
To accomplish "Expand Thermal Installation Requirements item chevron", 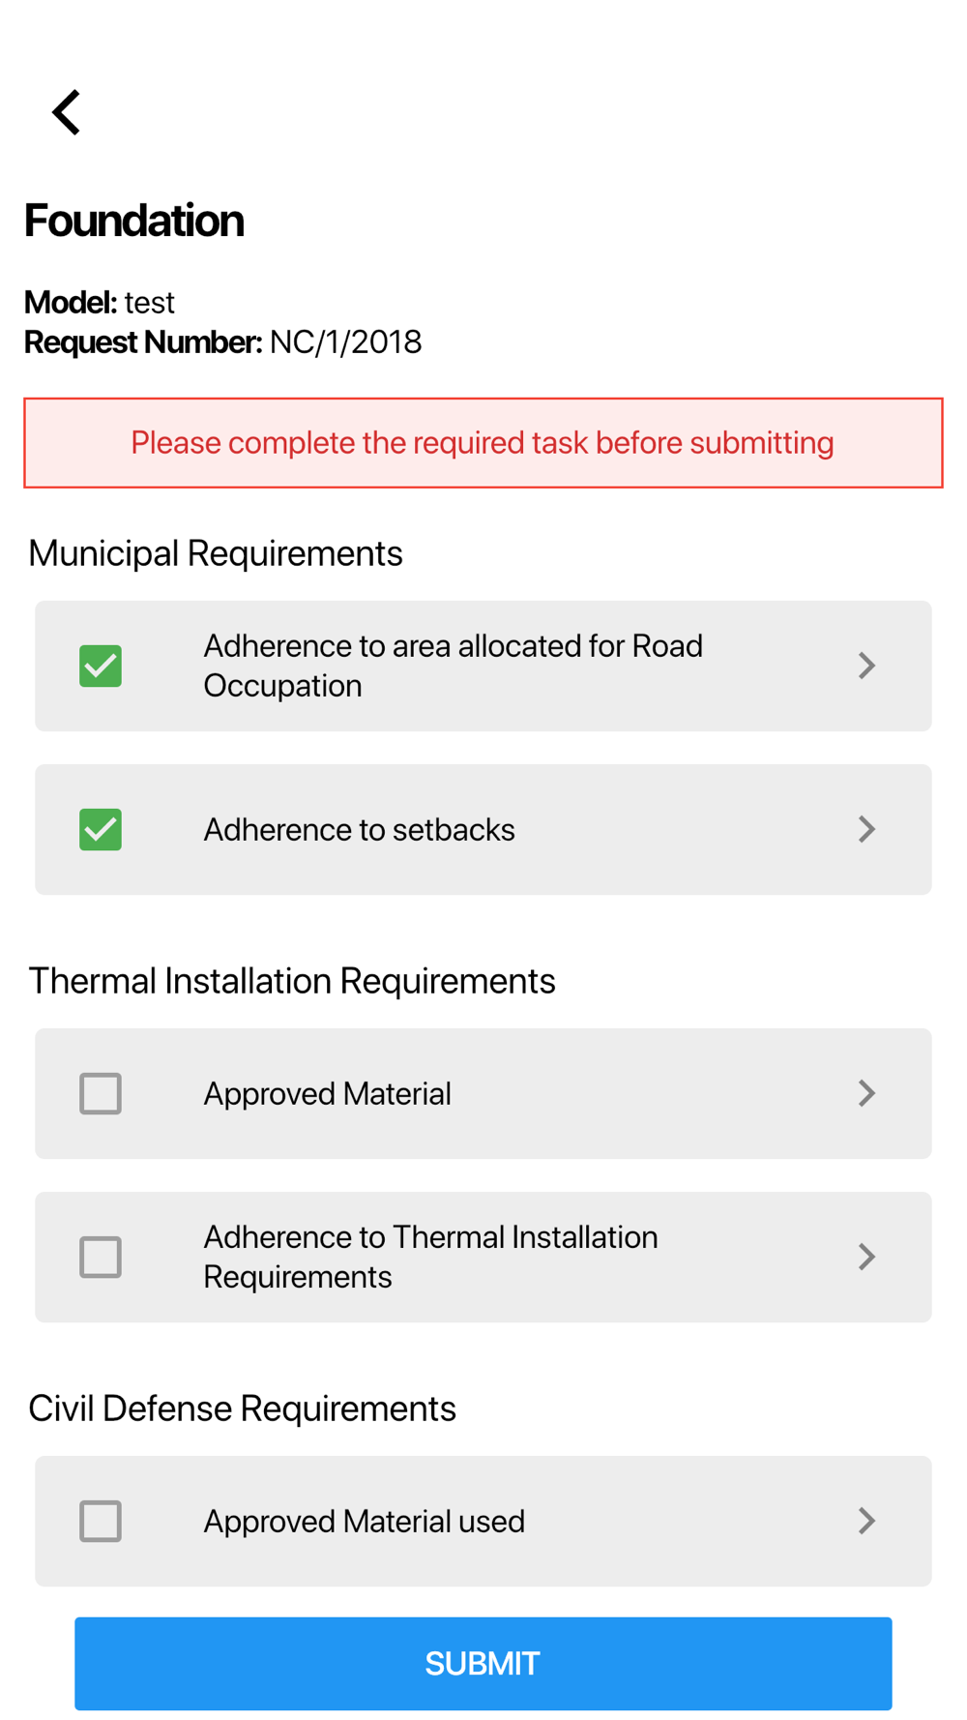I will (866, 1257).
